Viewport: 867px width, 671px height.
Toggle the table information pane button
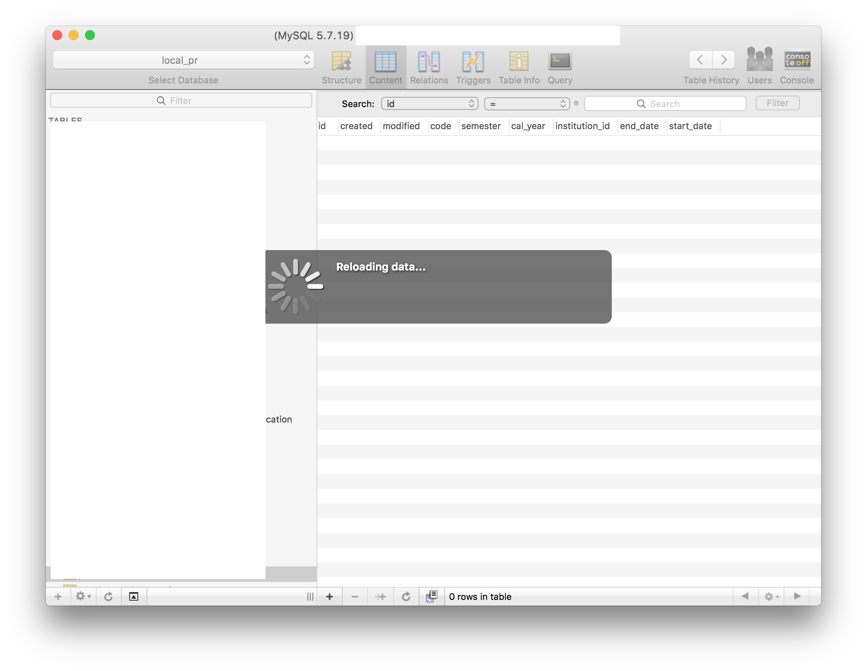pos(134,597)
